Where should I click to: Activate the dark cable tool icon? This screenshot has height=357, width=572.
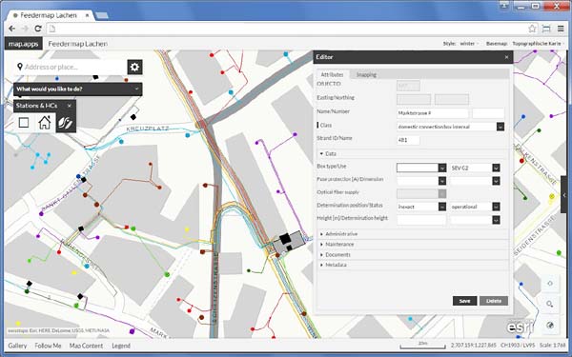pos(66,123)
